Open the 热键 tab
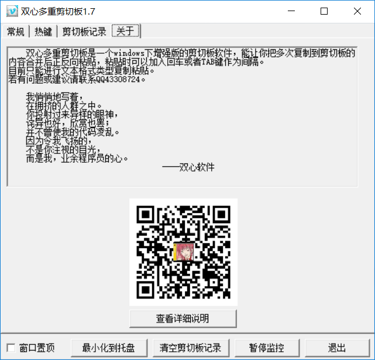The image size is (375, 360). (x=43, y=32)
